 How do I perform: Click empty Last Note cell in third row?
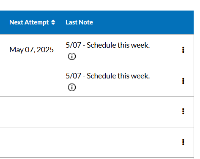pyautogui.click(x=118, y=112)
